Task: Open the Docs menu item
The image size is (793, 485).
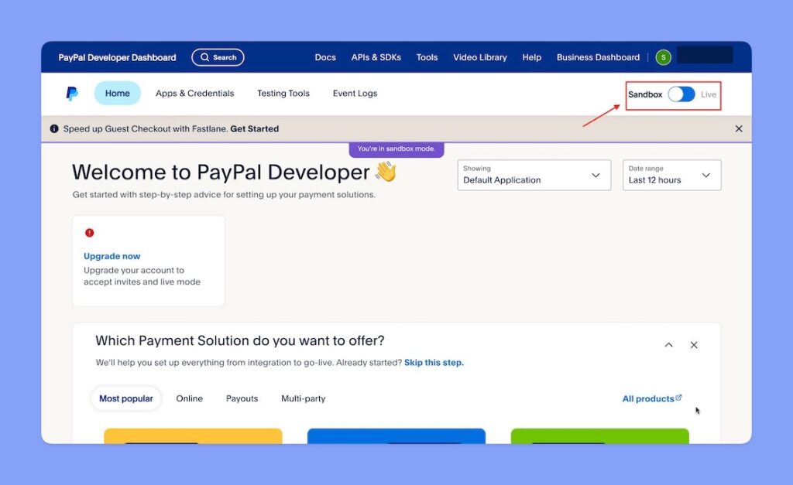Action: (324, 56)
